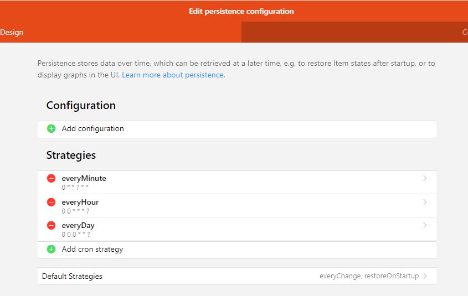The image size is (468, 296).
Task: Expand everyHour strategy chevron
Action: pyautogui.click(x=425, y=202)
